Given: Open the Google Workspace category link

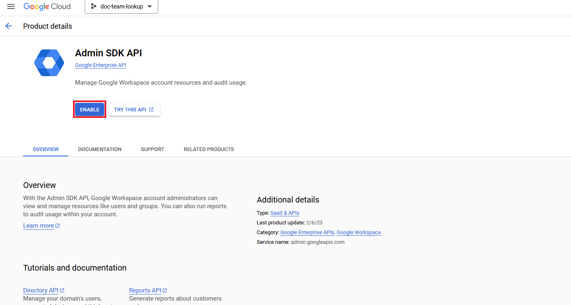Looking at the screenshot, I should pos(358,232).
